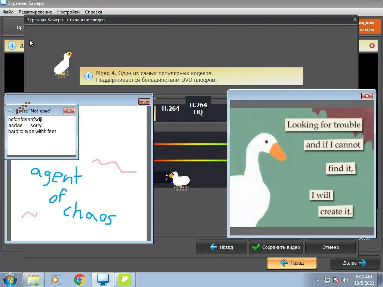Viewport: 383px width, 287px height.
Task: Open the media player taskbar icon
Action: click(56, 280)
